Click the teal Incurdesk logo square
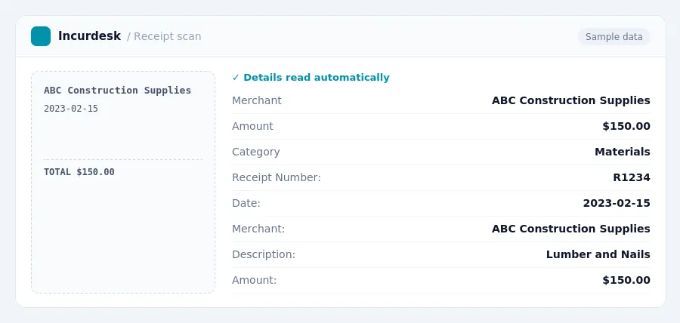680x323 pixels. pos(41,36)
